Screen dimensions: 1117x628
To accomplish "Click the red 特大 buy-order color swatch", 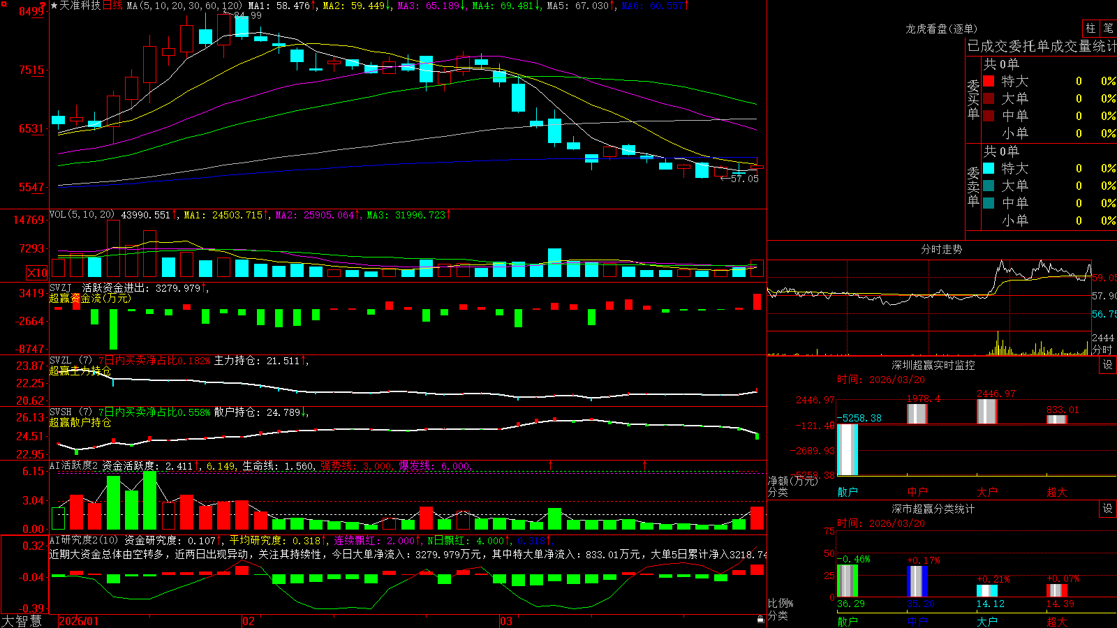I will click(989, 81).
